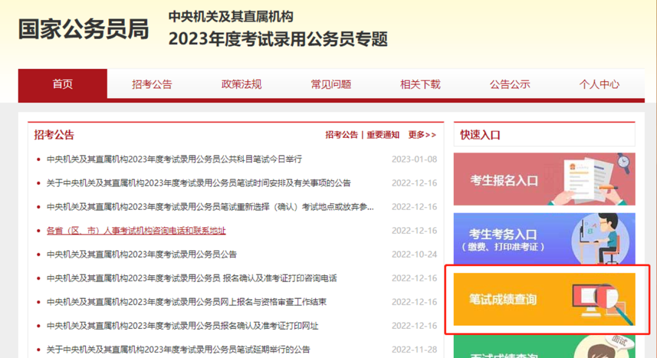This screenshot has width=657, height=358.
Task: Open 中央机关及其直属机构2023年度考试录用公务员公告
Action: click(x=142, y=255)
